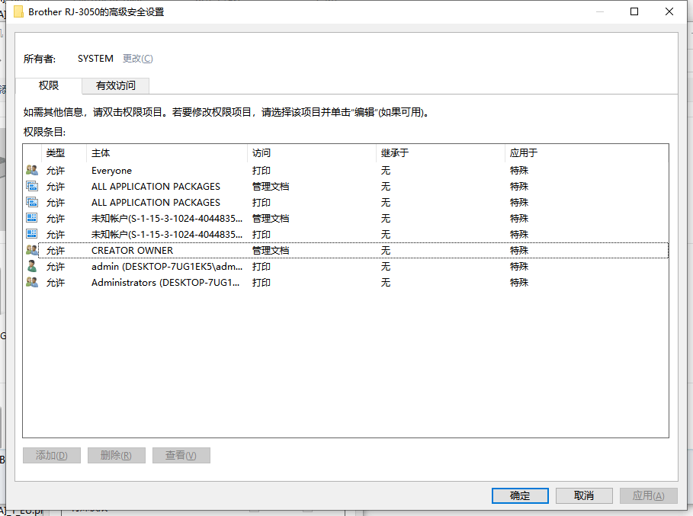The width and height of the screenshot is (693, 516).
Task: Select the admin (DESKTOP-7UG1EK5\adm... entry
Action: click(345, 267)
